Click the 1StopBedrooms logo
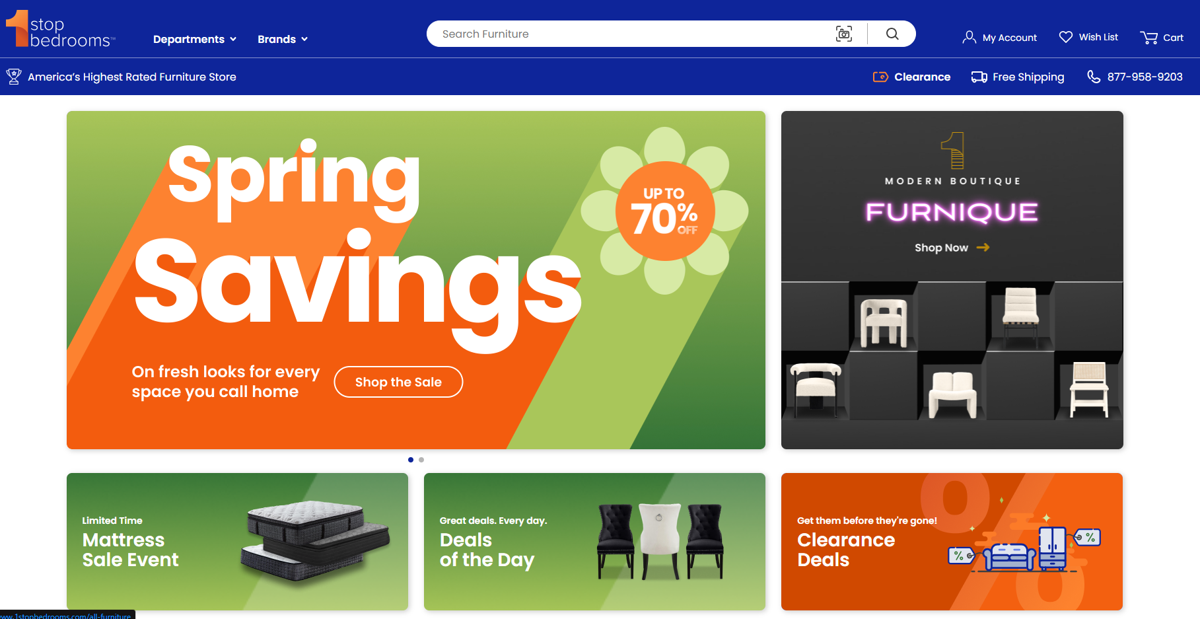The width and height of the screenshot is (1200, 619). [60, 29]
